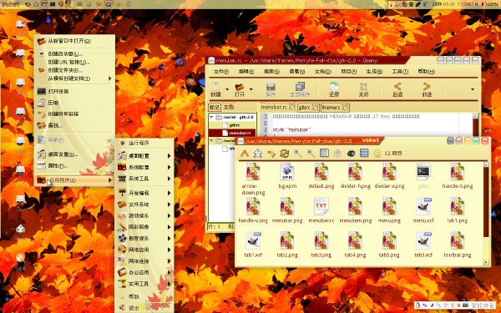This screenshot has height=313, width=501.
Task: Select exit (退出) at bottom of applications submenu
Action: 144,308
